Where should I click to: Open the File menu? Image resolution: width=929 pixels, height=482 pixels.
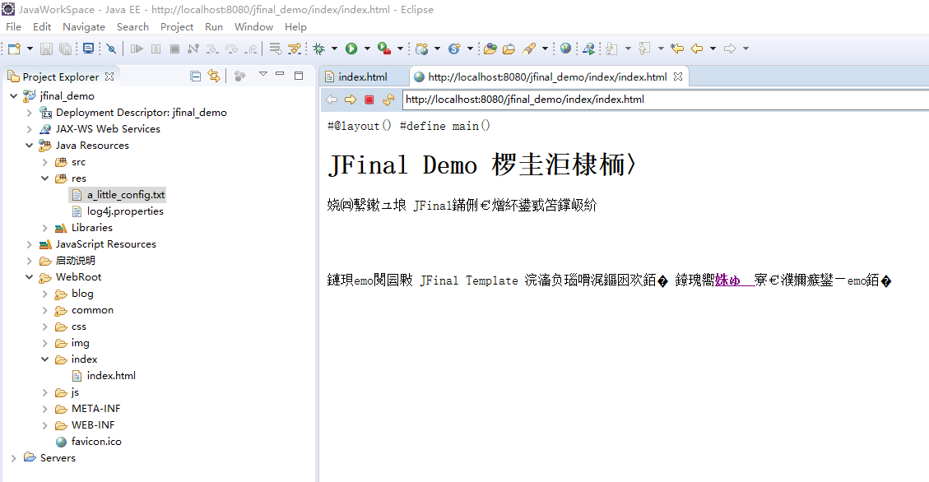(14, 26)
